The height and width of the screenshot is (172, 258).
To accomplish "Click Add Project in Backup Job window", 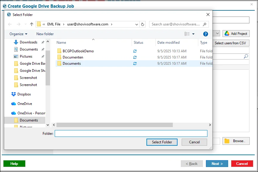I will point(236,33).
